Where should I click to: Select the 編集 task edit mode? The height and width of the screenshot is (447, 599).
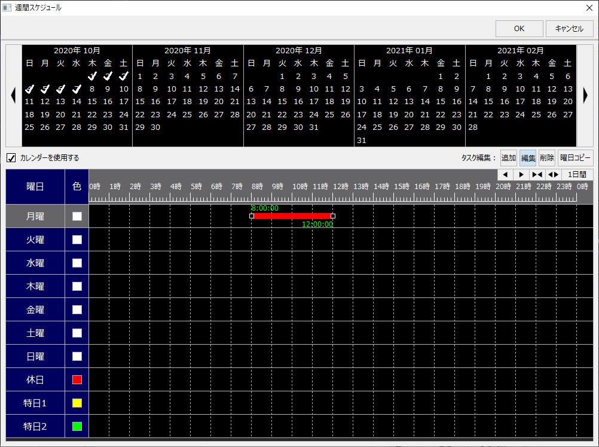click(528, 158)
